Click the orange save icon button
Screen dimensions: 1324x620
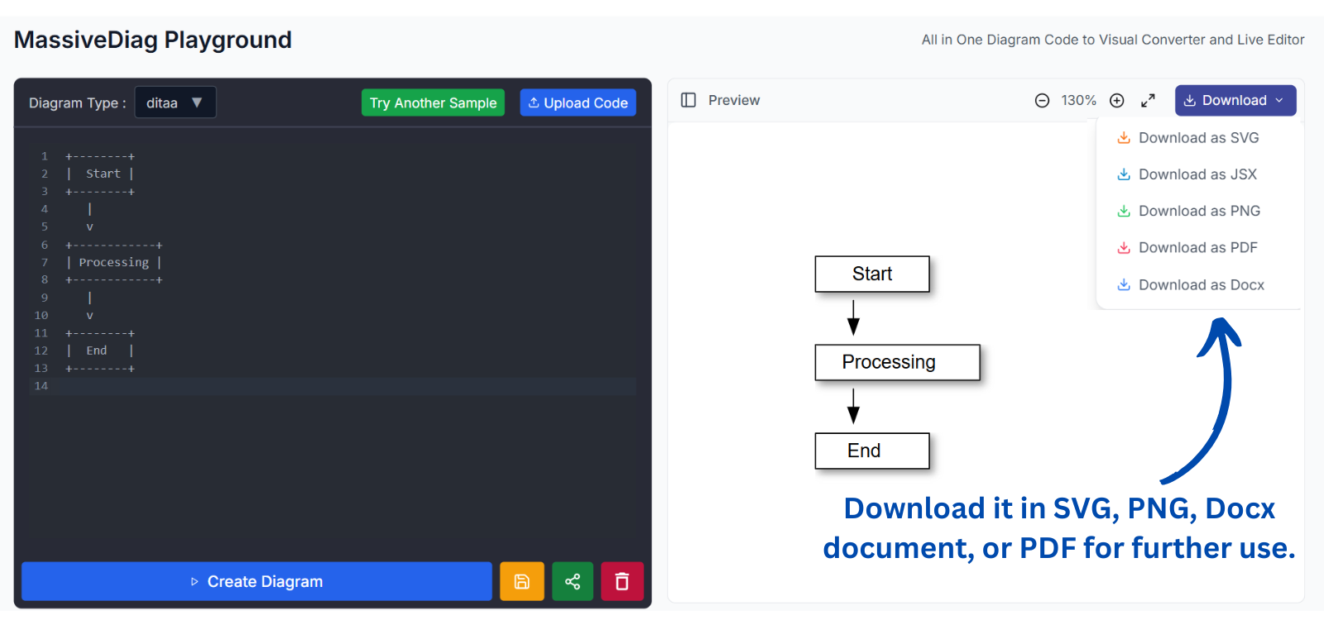pos(521,581)
